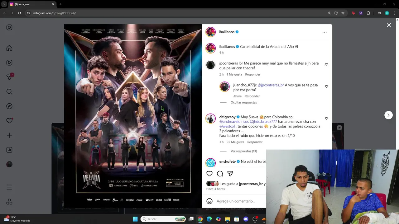Open Chrome extensions puzzle icon
The image size is (399, 224).
pos(368,13)
